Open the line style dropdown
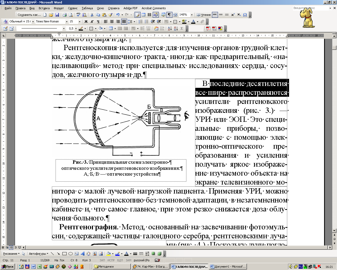Image resolution: width=337 pixels, height=270 pixels. coord(64,28)
